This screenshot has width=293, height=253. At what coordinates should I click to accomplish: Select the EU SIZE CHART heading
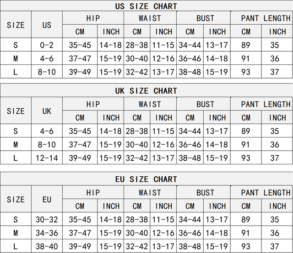[146, 179]
